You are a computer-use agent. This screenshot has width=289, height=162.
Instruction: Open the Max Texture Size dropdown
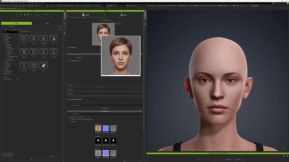(83, 117)
